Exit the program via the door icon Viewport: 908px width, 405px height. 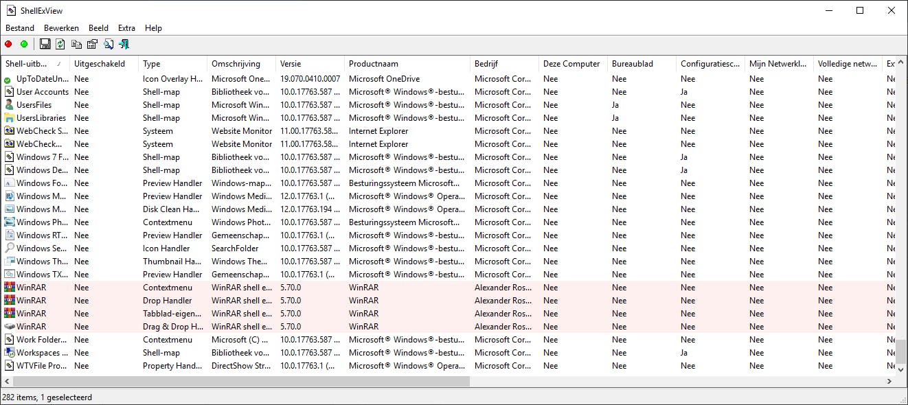tap(124, 43)
